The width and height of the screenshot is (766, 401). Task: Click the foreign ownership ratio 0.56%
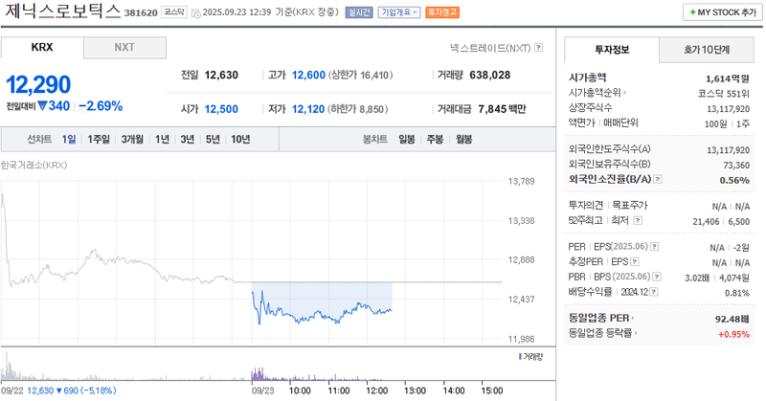734,180
